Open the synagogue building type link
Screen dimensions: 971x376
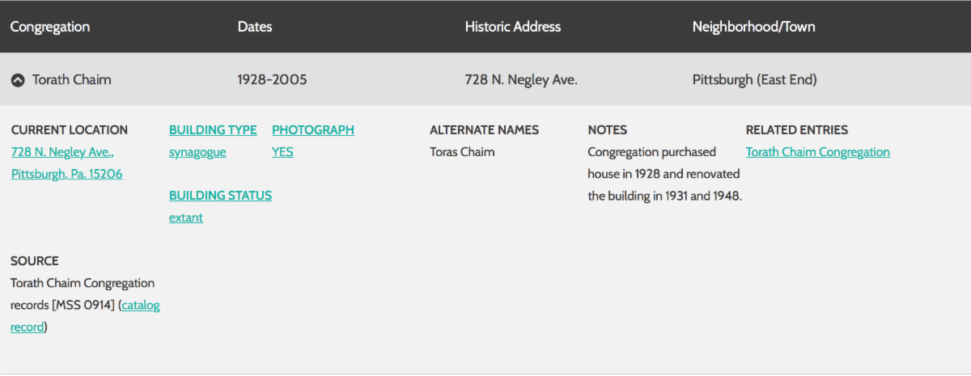click(x=197, y=152)
